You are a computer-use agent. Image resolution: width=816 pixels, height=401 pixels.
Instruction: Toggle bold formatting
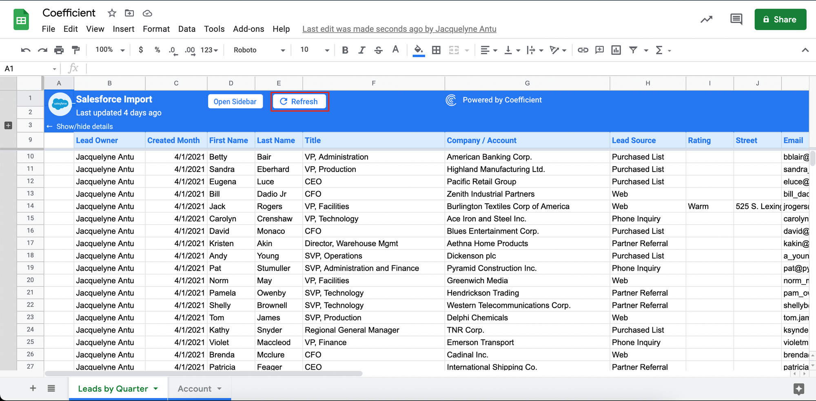click(x=345, y=50)
